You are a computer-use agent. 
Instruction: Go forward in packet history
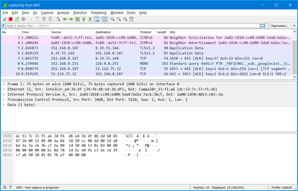71,19
